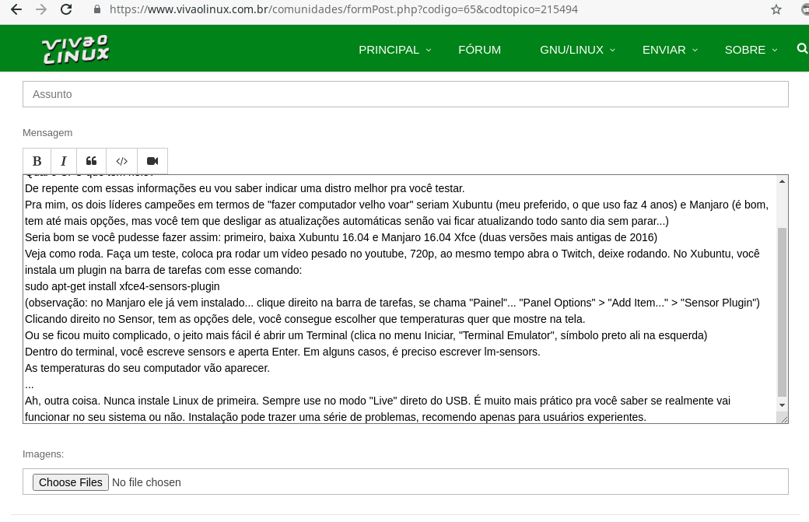Screen dimensions: 809x522
Task: Click the browser address bar URL
Action: tap(343, 9)
